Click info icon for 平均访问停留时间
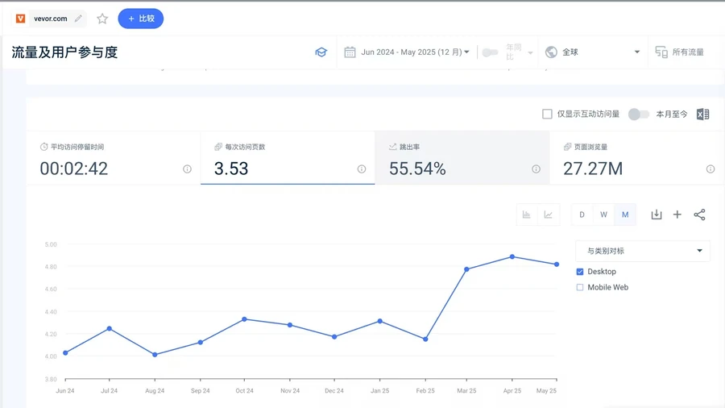This screenshot has height=408, width=725. click(187, 169)
